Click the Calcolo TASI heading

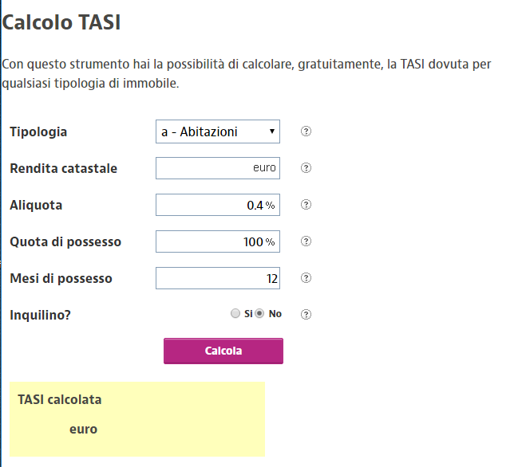pyautogui.click(x=61, y=22)
